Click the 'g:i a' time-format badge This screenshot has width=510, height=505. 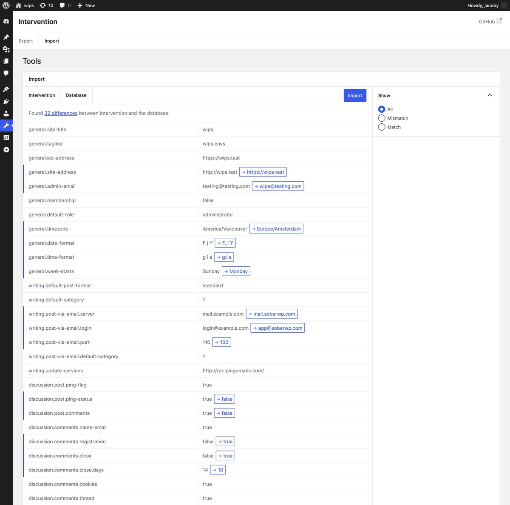pos(224,257)
